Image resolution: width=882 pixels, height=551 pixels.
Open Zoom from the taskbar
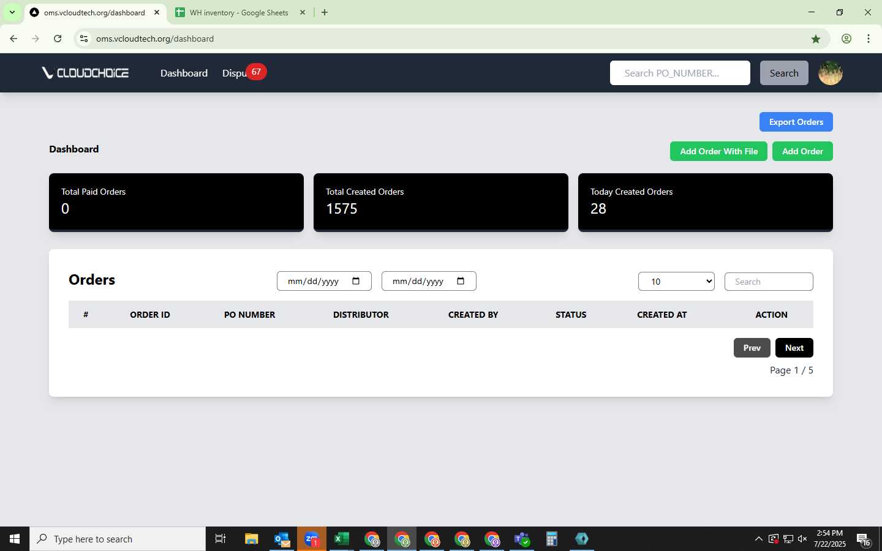[312, 539]
